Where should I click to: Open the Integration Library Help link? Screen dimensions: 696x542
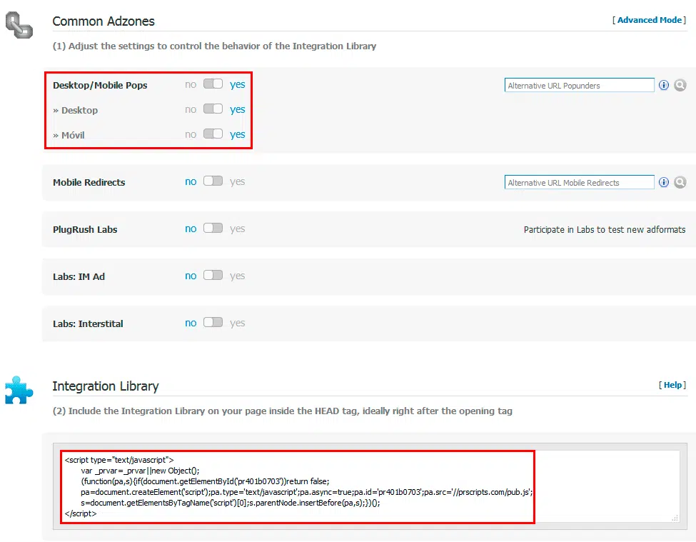[x=672, y=385]
